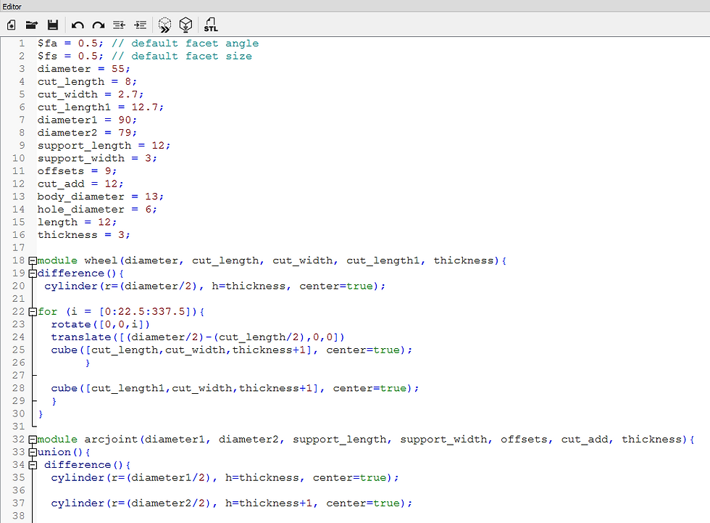Save the file with the floppy disk icon
710x523 pixels.
tap(53, 25)
